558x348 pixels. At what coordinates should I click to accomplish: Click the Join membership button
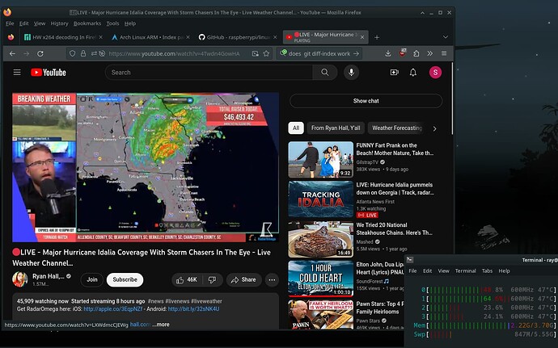(x=92, y=279)
